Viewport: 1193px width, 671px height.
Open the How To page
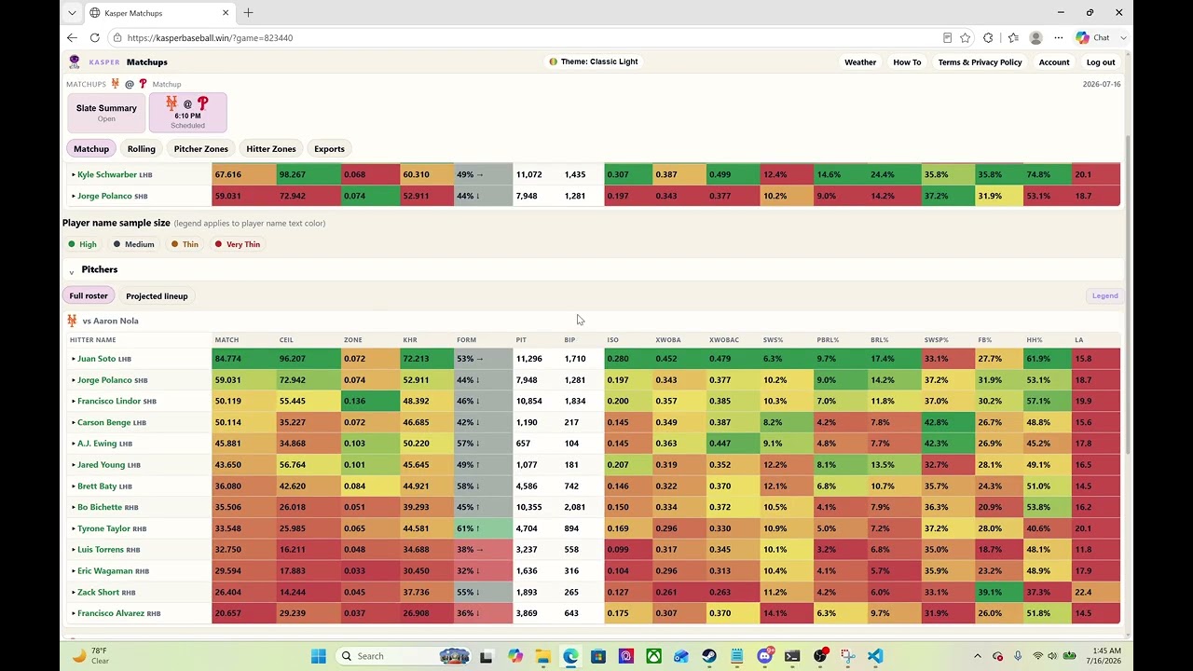pos(907,62)
